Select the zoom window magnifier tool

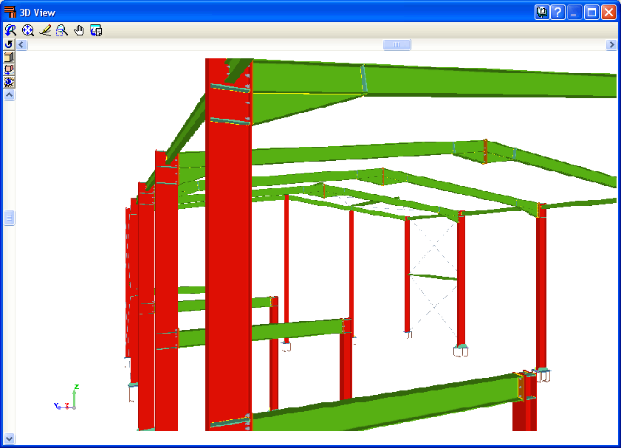62,30
